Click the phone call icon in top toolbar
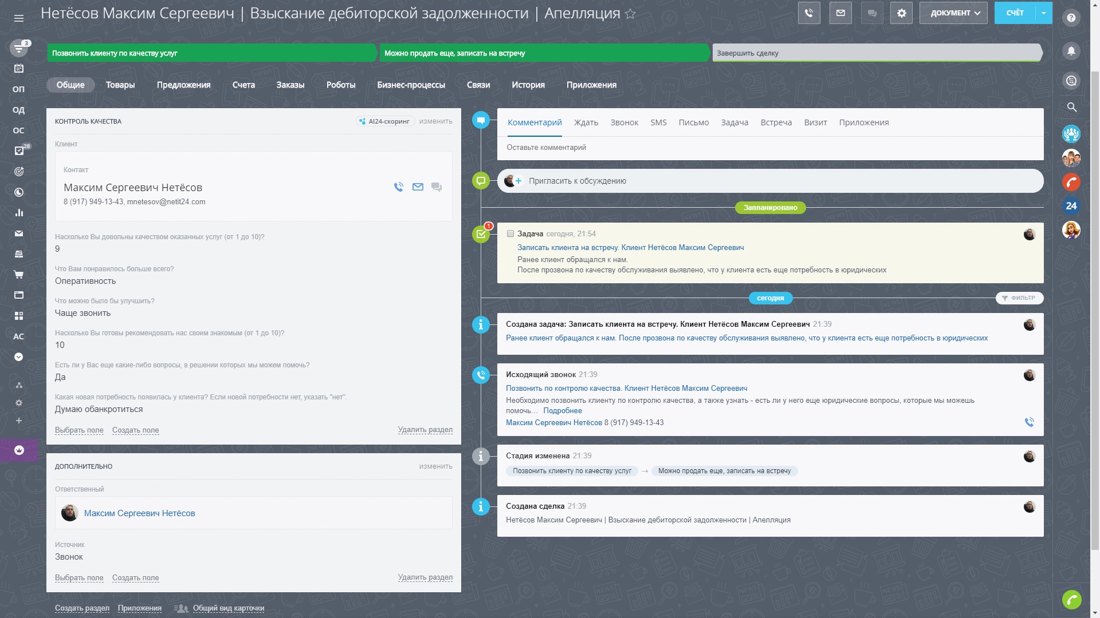The height and width of the screenshot is (618, 1100). pyautogui.click(x=808, y=13)
